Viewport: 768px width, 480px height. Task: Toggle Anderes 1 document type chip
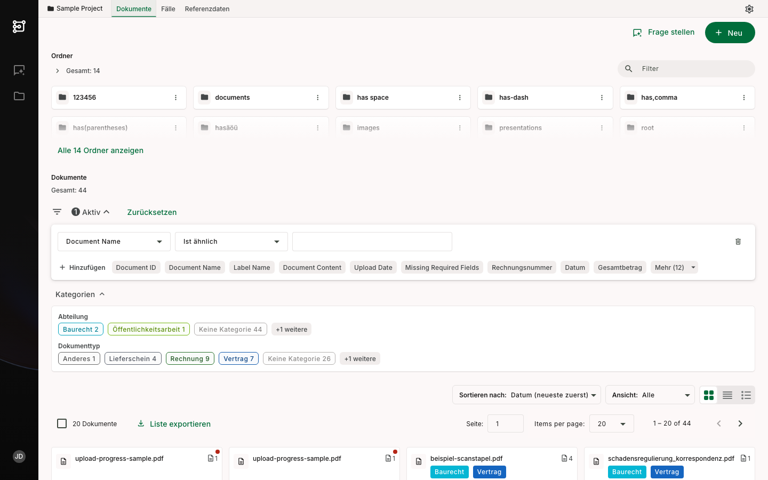click(79, 359)
